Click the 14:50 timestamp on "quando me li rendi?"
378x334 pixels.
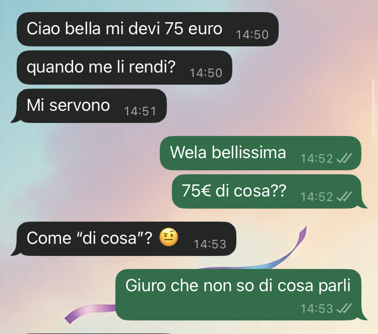tap(206, 73)
